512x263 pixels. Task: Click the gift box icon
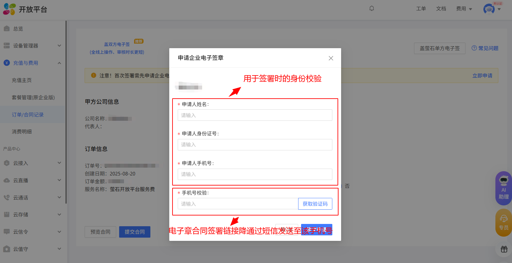504,249
